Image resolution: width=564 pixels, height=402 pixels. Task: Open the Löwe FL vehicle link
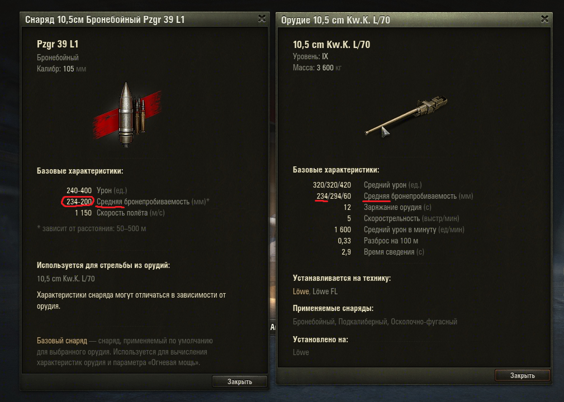(325, 291)
